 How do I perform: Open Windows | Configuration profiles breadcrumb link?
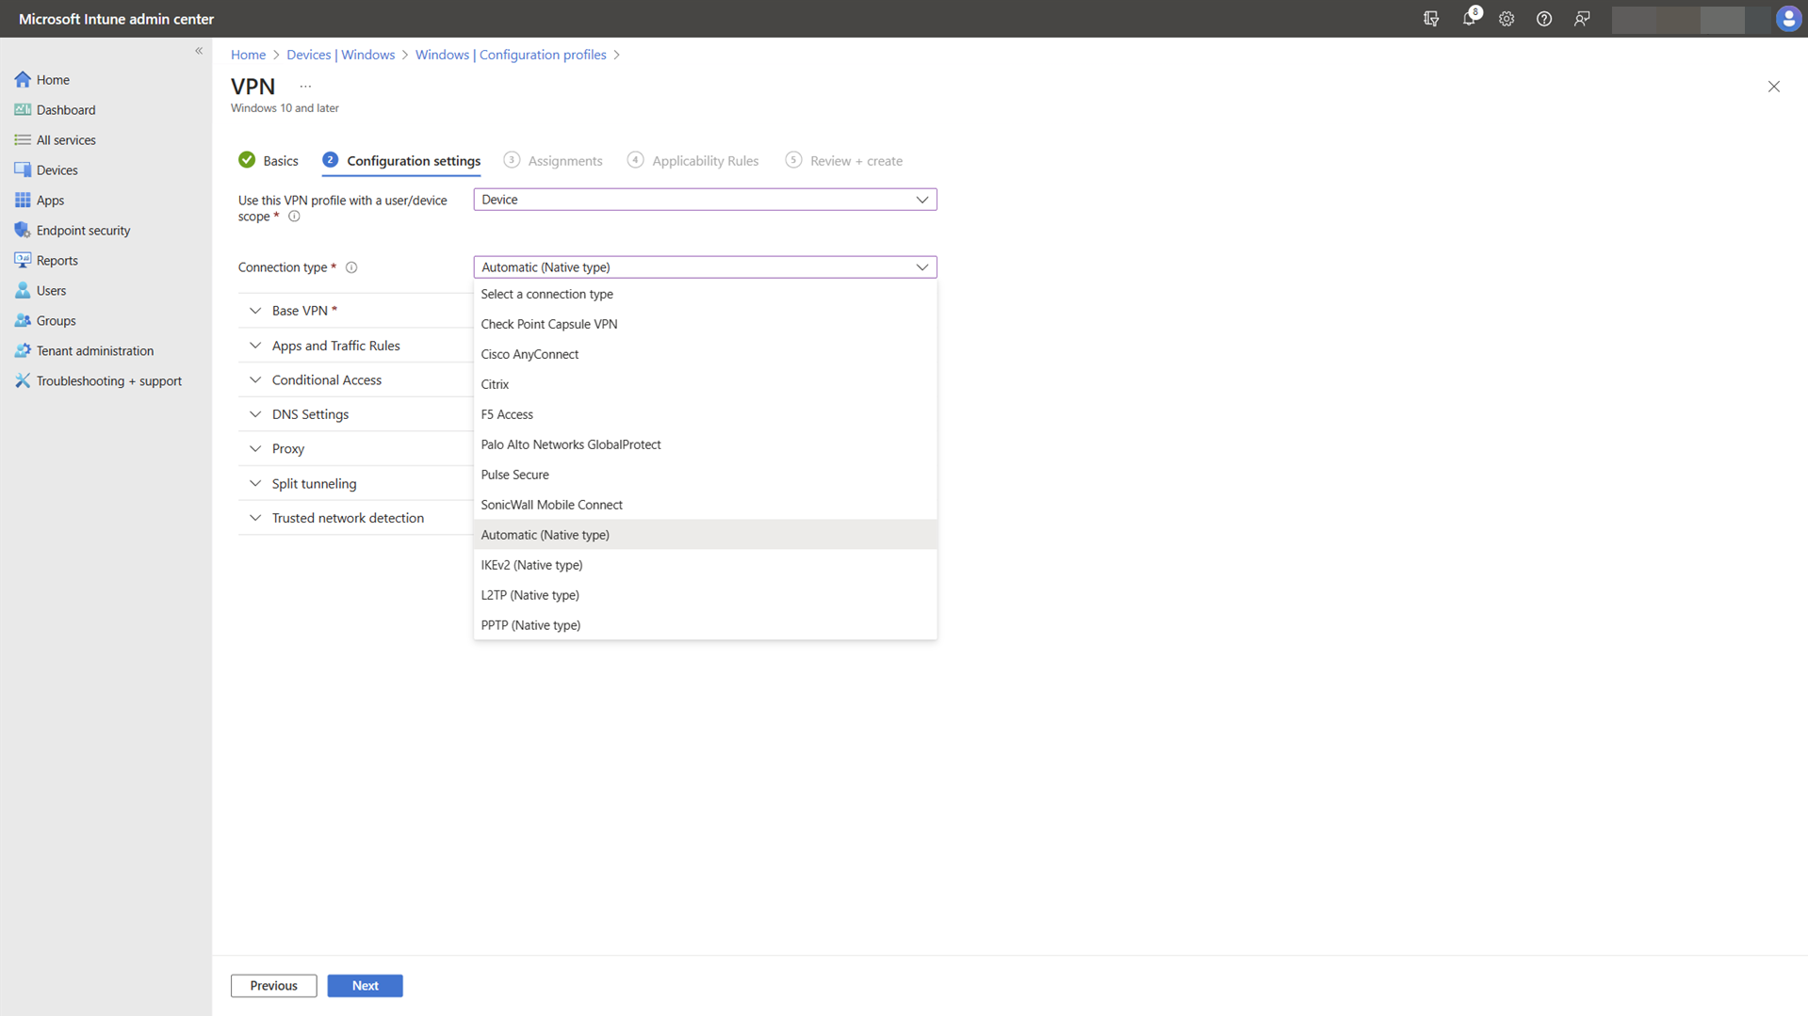coord(511,55)
